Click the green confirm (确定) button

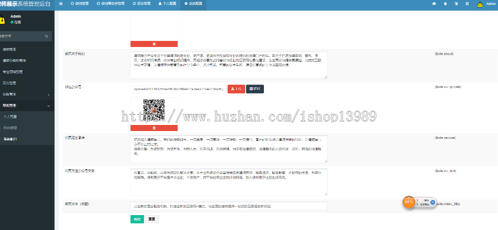click(137, 219)
